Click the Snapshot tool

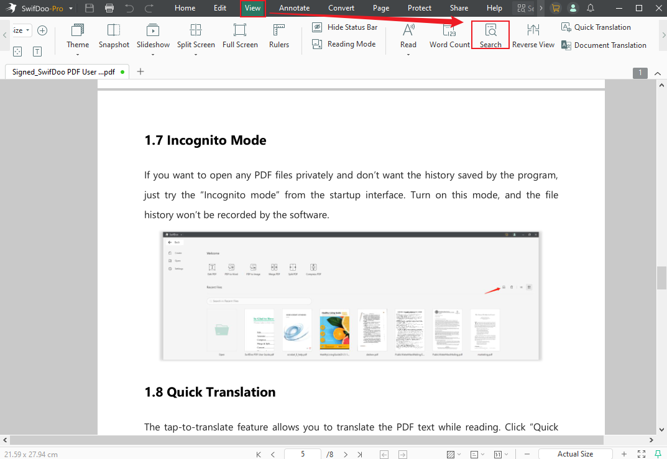coord(114,35)
